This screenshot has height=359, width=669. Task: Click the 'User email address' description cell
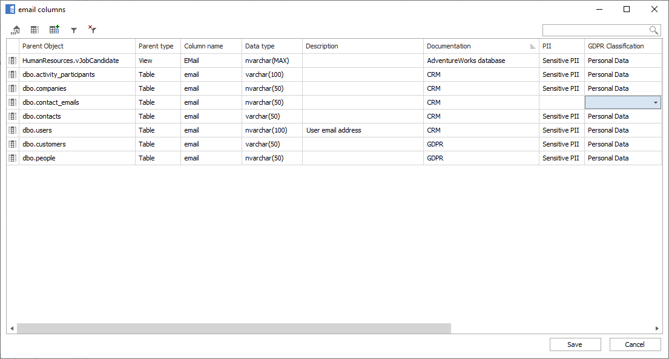click(362, 130)
